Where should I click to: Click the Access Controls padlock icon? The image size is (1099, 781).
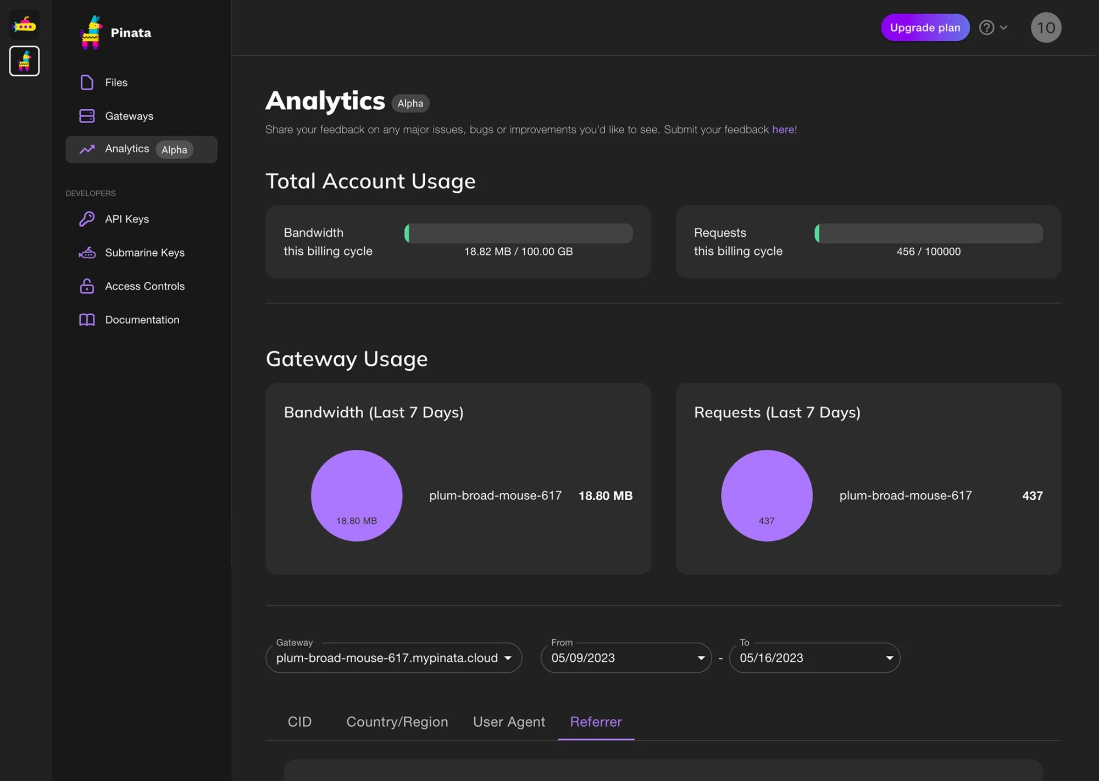pyautogui.click(x=87, y=286)
